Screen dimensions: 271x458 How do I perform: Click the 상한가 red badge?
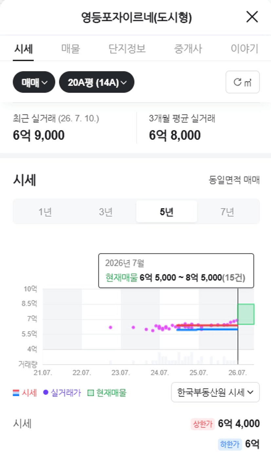203,424
